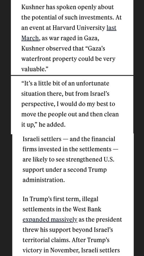Viewport: 144px width, 256px height.
Task: Click the line starting "Israeli settlers — and"
Action: click(69, 139)
